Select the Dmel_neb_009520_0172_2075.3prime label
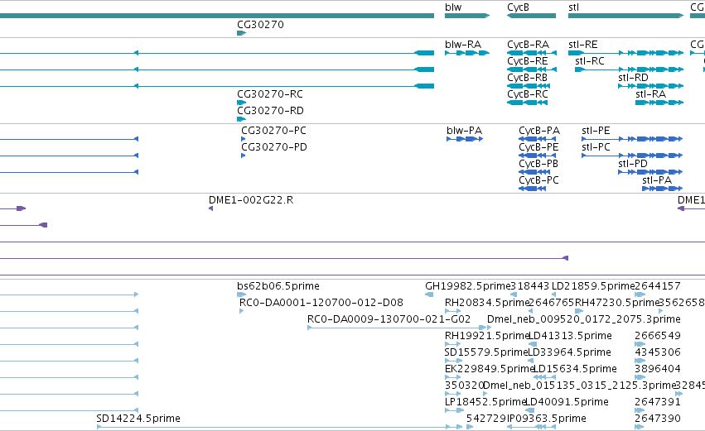 583,319
